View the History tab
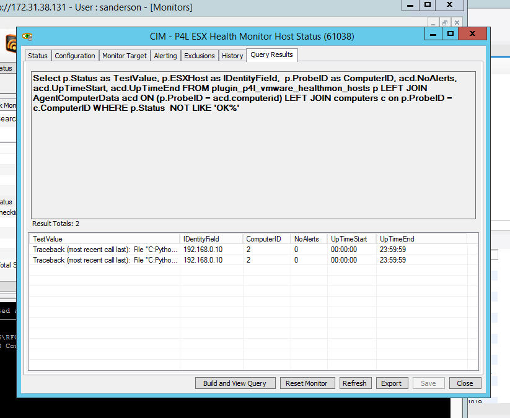 click(232, 56)
